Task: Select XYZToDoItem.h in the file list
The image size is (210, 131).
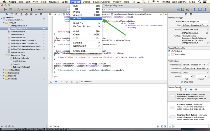Action: pyautogui.click(x=17, y=35)
